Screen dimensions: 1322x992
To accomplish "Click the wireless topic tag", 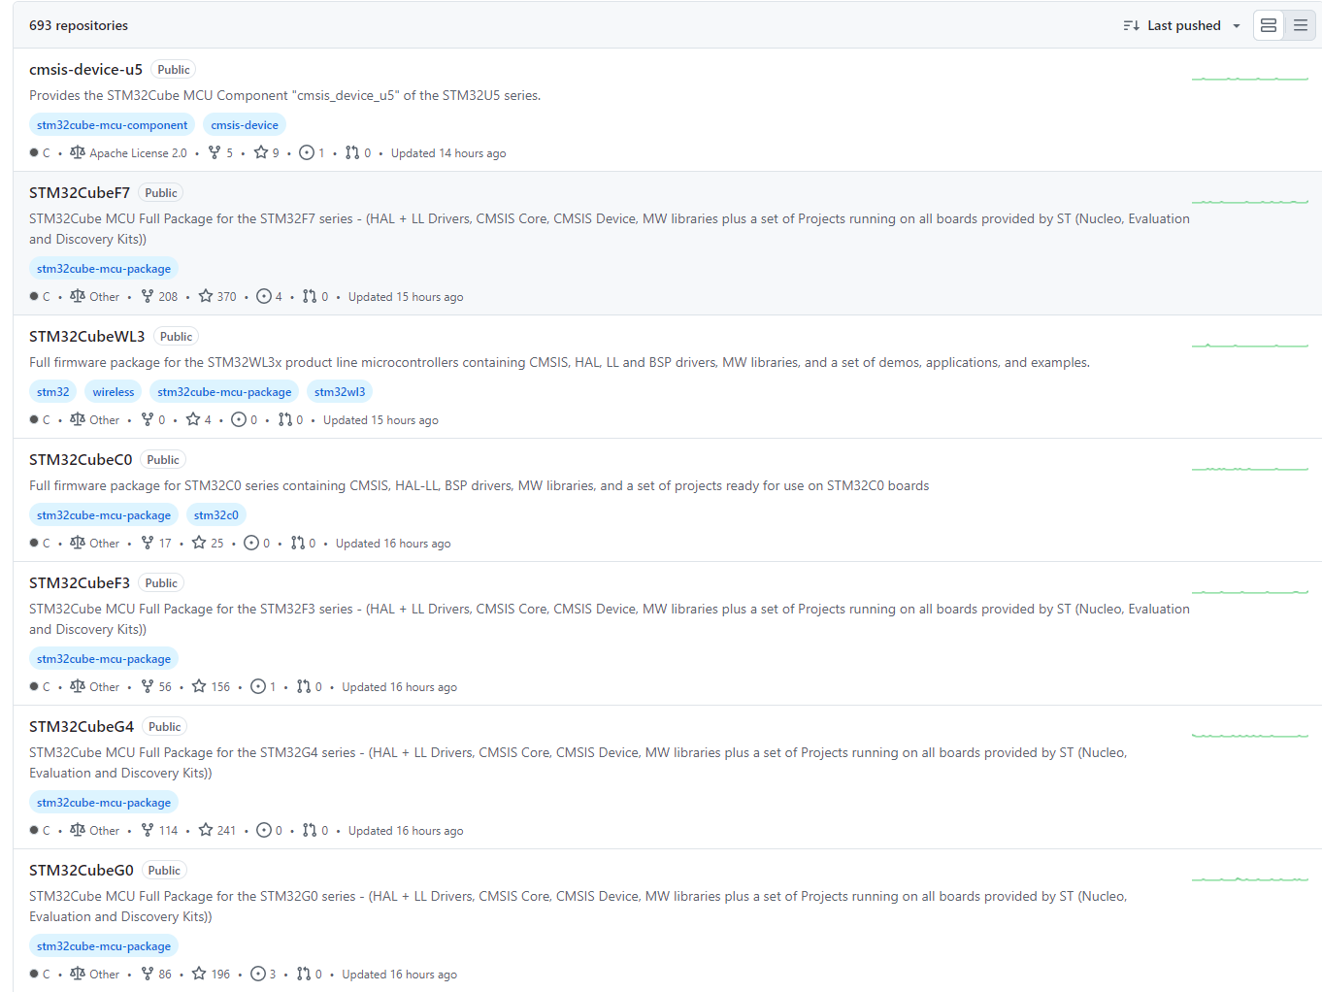I will click(x=114, y=392).
